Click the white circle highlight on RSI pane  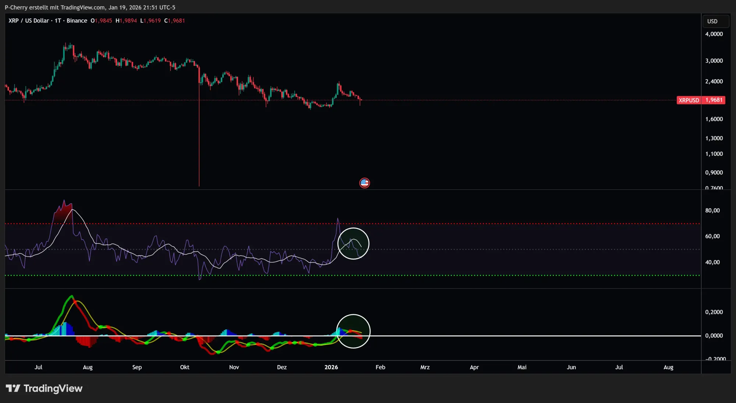353,243
